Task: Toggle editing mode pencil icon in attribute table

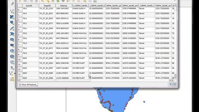Action: tap(20, 1)
